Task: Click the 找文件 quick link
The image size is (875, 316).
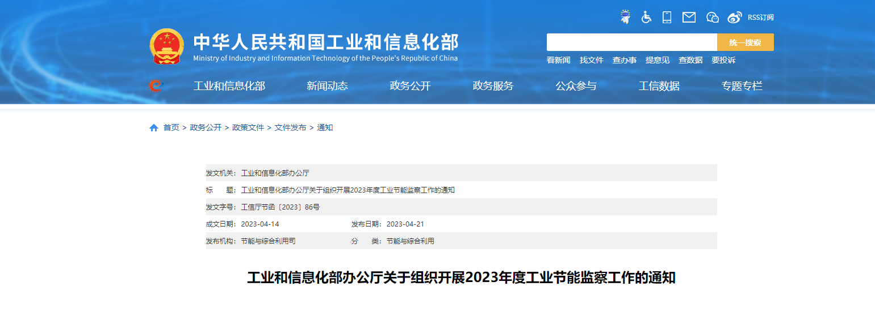Action: coord(591,60)
